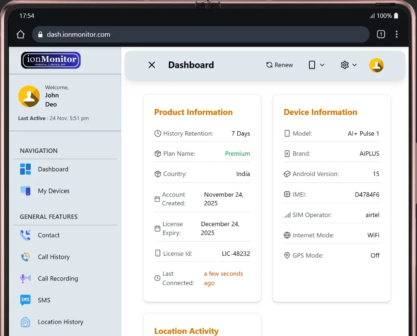
Task: Click the Renew button
Action: [x=279, y=65]
